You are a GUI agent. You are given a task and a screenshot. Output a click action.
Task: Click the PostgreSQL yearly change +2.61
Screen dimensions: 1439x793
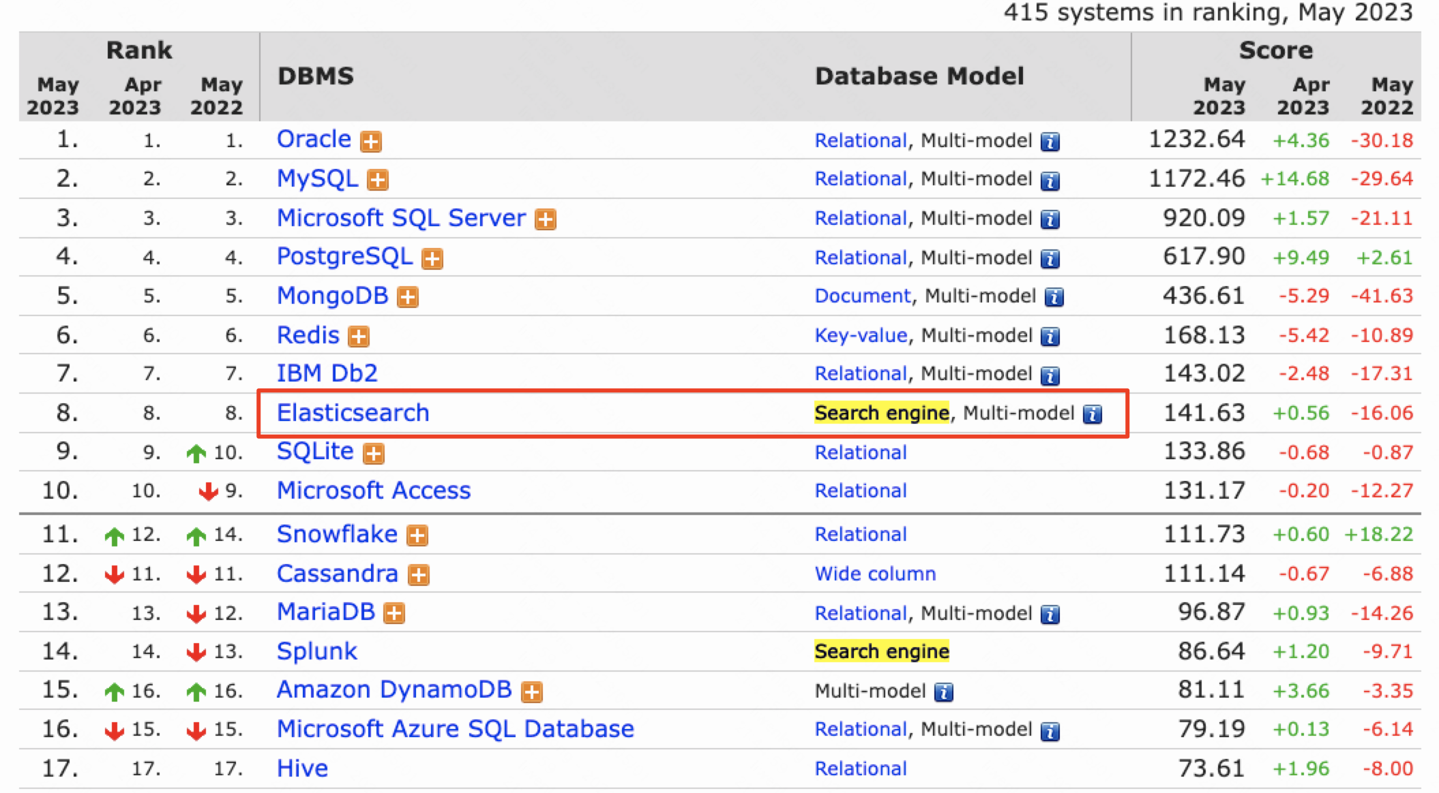1384,258
